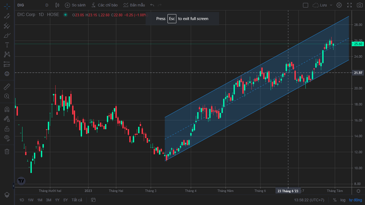The image size is (365, 205).
Task: Open Các chỉ báo indicators
Action: point(104,5)
